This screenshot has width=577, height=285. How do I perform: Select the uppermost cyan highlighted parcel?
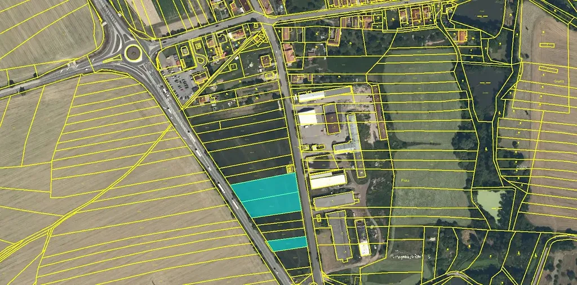(x=264, y=185)
